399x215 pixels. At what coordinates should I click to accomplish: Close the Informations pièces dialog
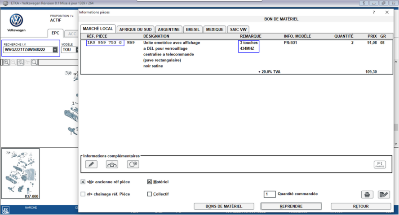pos(387,12)
